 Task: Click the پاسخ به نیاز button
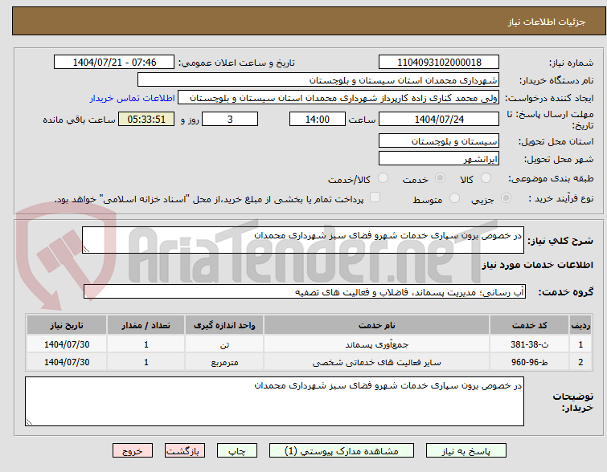(x=466, y=451)
